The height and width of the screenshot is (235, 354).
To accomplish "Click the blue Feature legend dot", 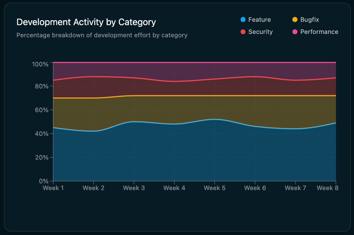I will [x=243, y=19].
